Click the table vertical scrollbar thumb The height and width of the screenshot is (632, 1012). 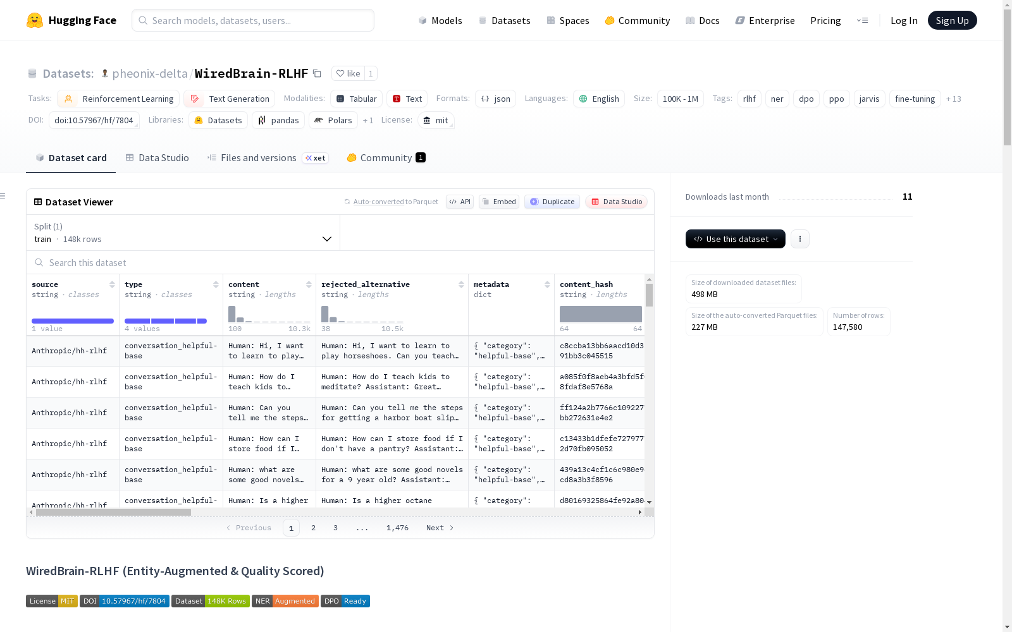[649, 295]
